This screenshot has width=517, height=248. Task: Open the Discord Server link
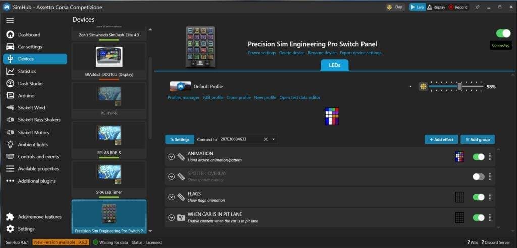click(x=496, y=243)
